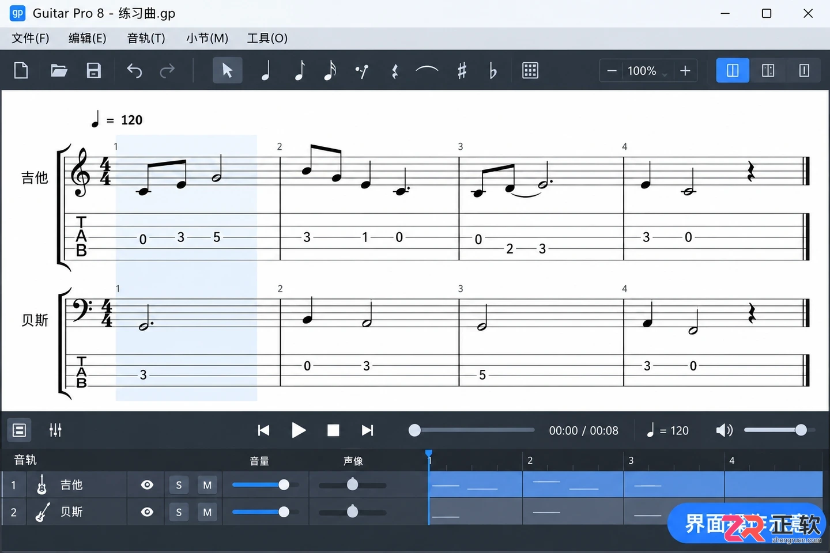Undo the last action
This screenshot has height=553, width=830.
[134, 71]
